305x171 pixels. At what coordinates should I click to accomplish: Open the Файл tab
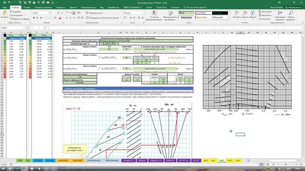(5, 8)
